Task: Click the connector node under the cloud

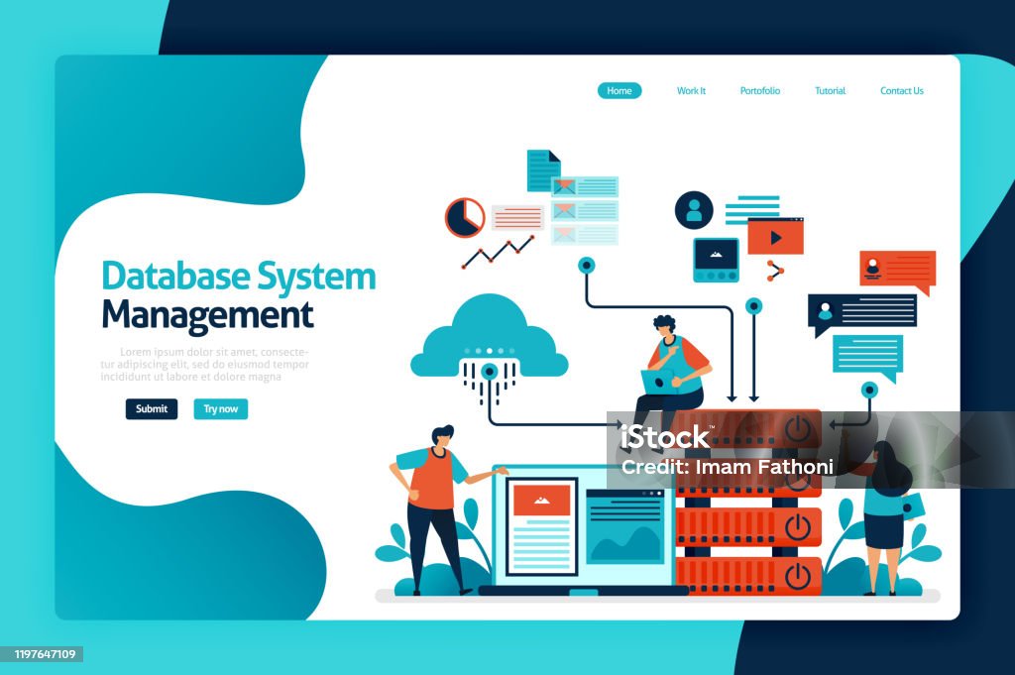Action: pyautogui.click(x=490, y=372)
